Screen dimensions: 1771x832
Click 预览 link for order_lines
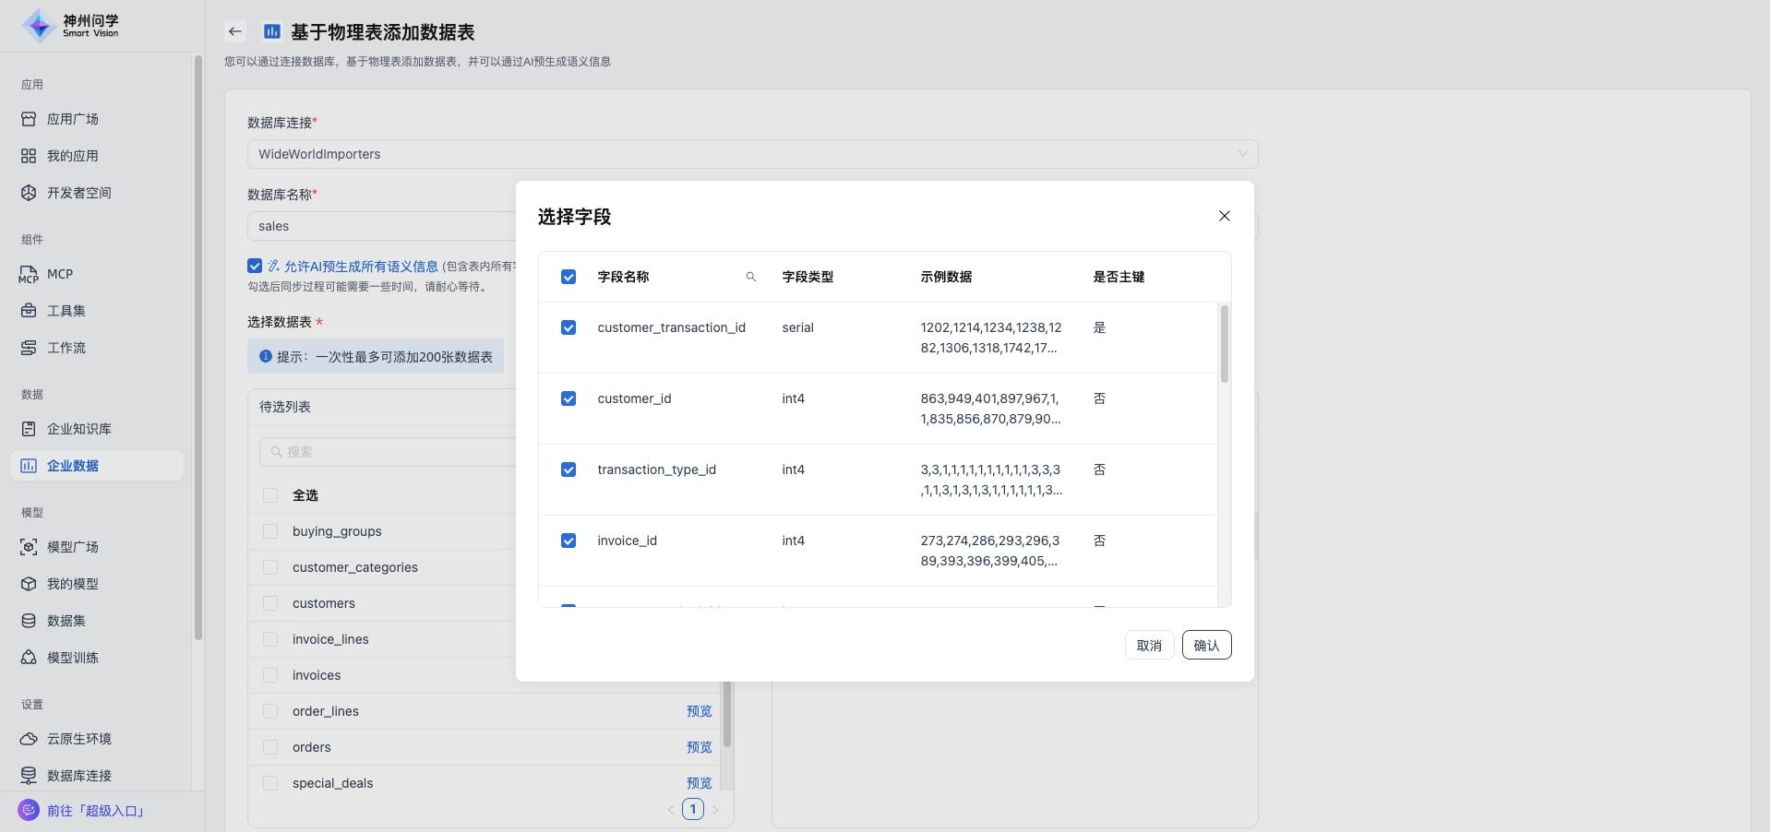(699, 711)
